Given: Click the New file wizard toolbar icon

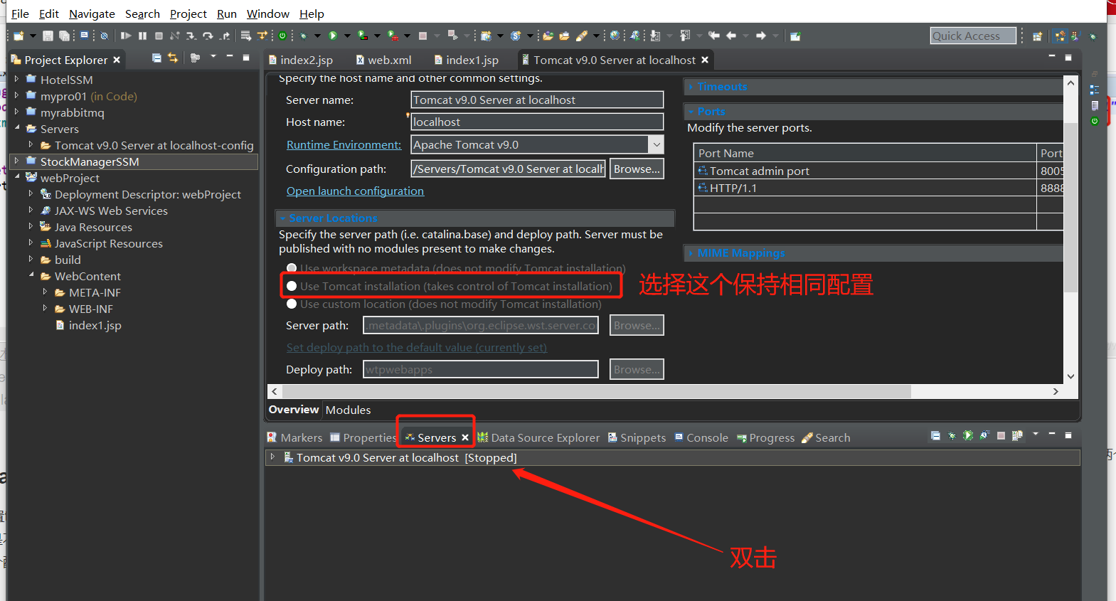Looking at the screenshot, I should 18,36.
